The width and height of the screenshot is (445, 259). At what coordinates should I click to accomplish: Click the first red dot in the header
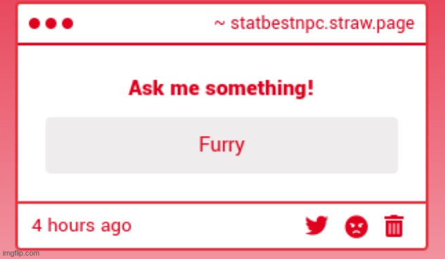click(x=35, y=23)
